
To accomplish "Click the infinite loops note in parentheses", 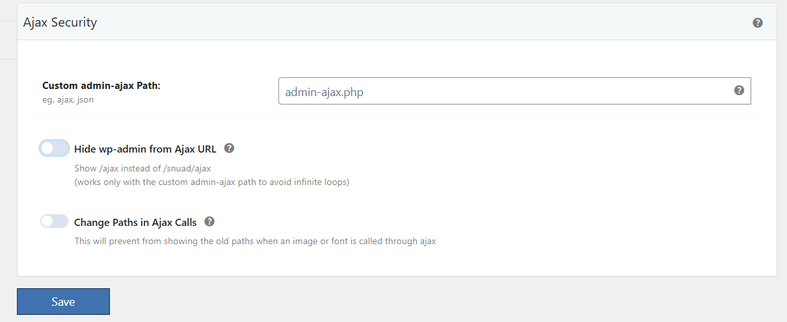I will click(x=212, y=182).
